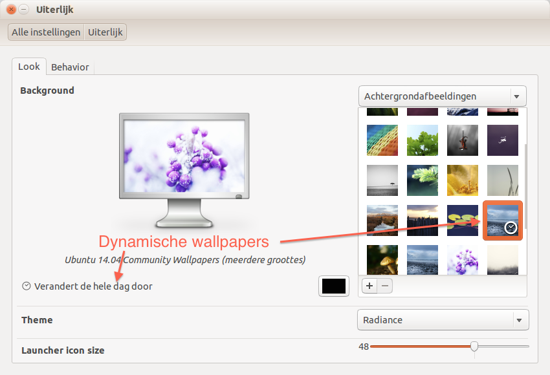The height and width of the screenshot is (375, 550).
Task: Expand the Theme dropdown showing Radiance
Action: click(443, 320)
